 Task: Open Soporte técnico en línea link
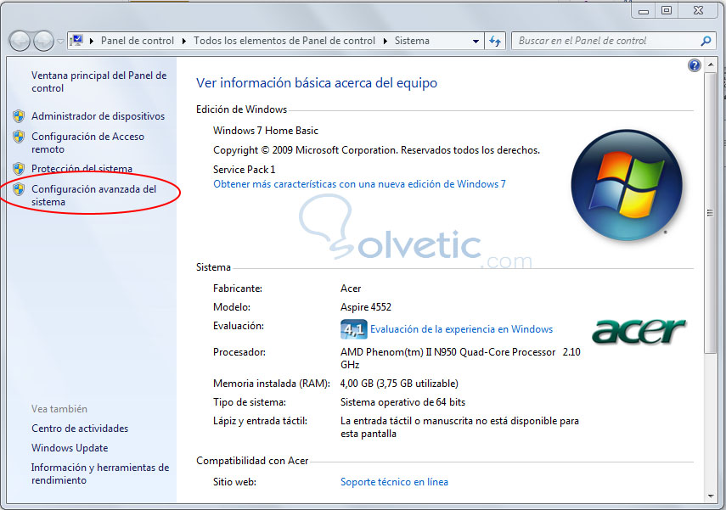[394, 482]
